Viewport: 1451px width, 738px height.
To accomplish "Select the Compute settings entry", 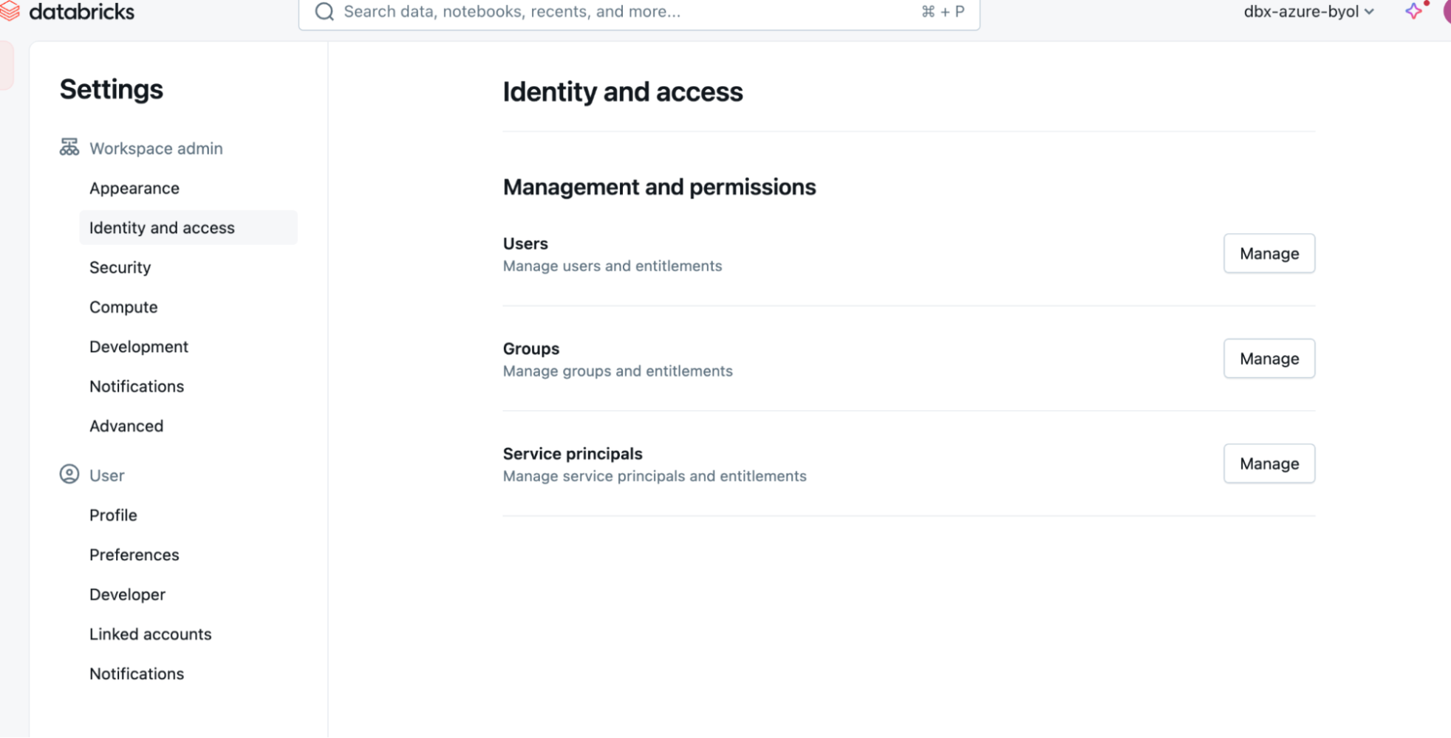I will click(x=123, y=307).
